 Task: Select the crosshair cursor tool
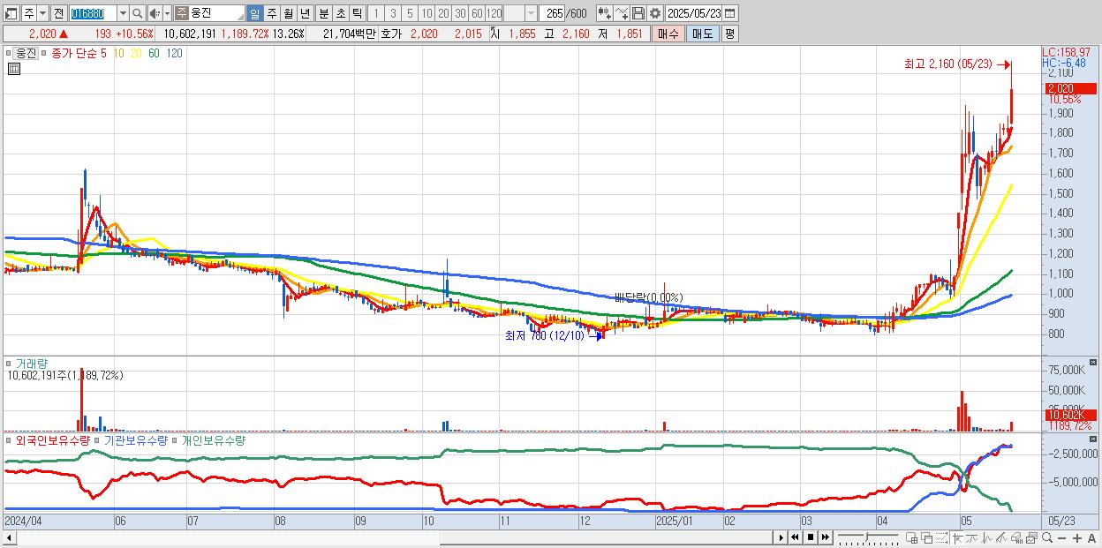[957, 537]
